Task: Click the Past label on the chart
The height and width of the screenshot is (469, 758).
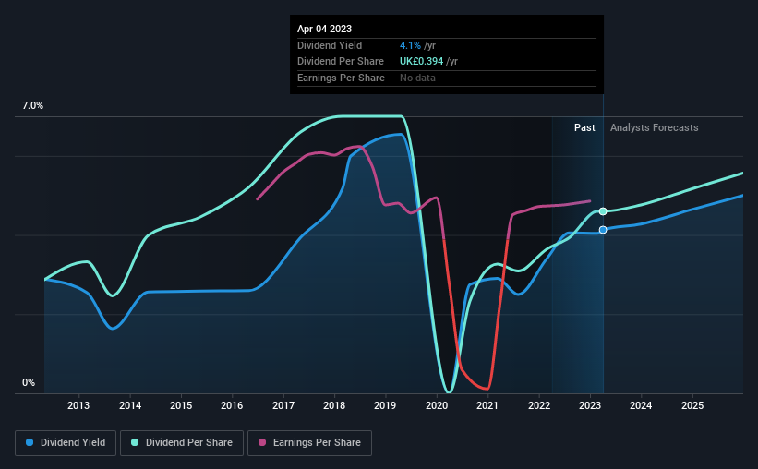Action: pyautogui.click(x=584, y=127)
